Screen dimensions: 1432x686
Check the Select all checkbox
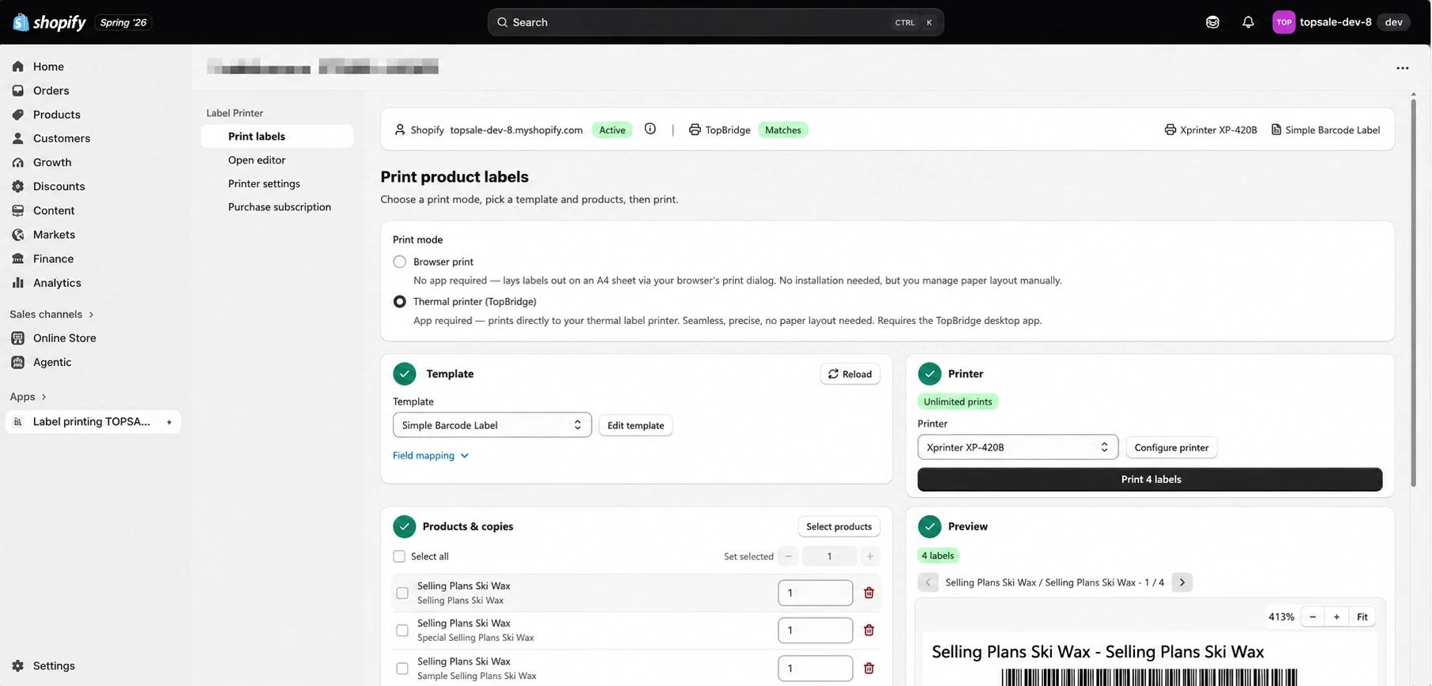399,556
